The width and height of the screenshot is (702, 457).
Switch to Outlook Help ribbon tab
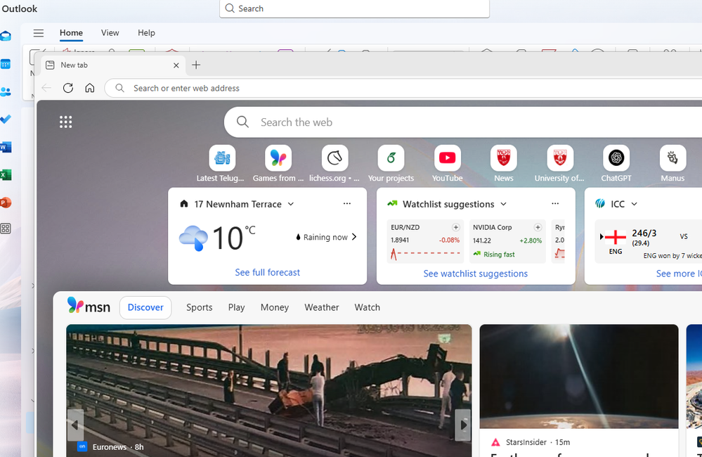click(x=146, y=33)
